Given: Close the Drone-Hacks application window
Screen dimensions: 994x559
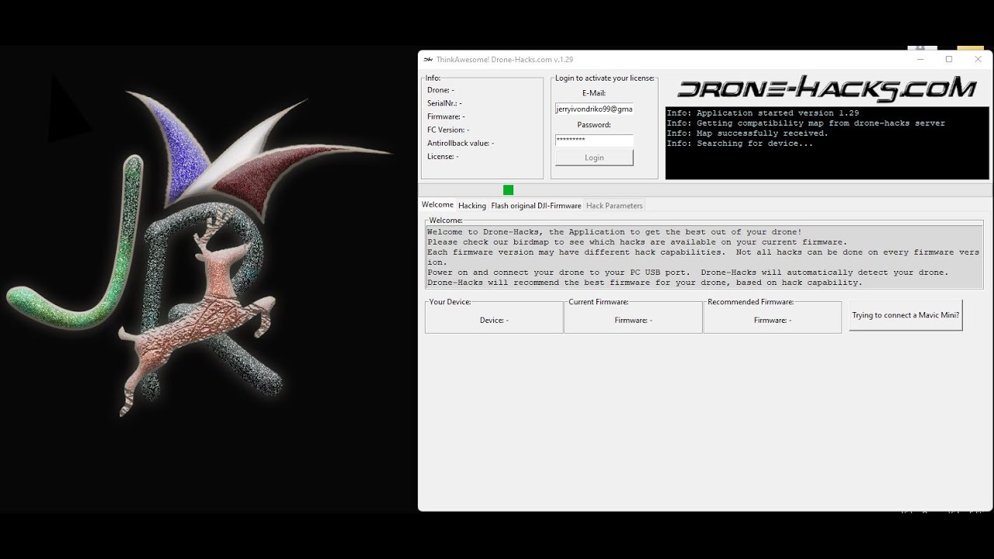Looking at the screenshot, I should click(978, 59).
